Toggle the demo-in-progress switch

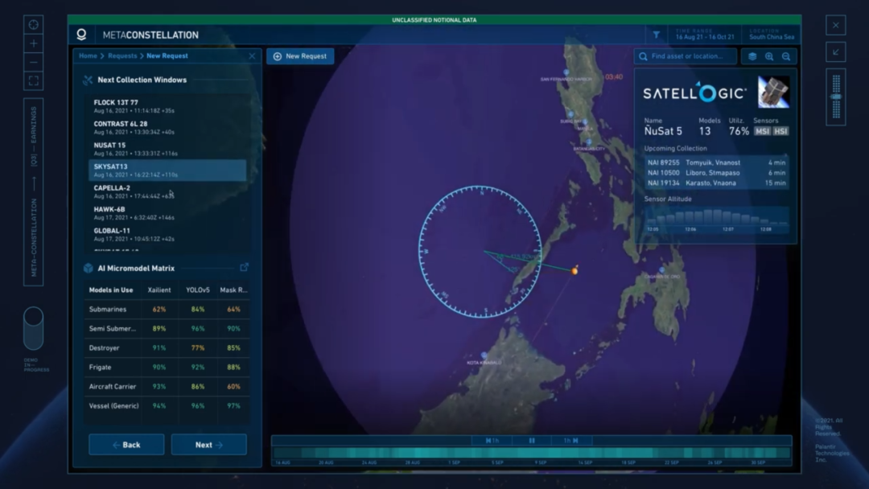pos(33,328)
